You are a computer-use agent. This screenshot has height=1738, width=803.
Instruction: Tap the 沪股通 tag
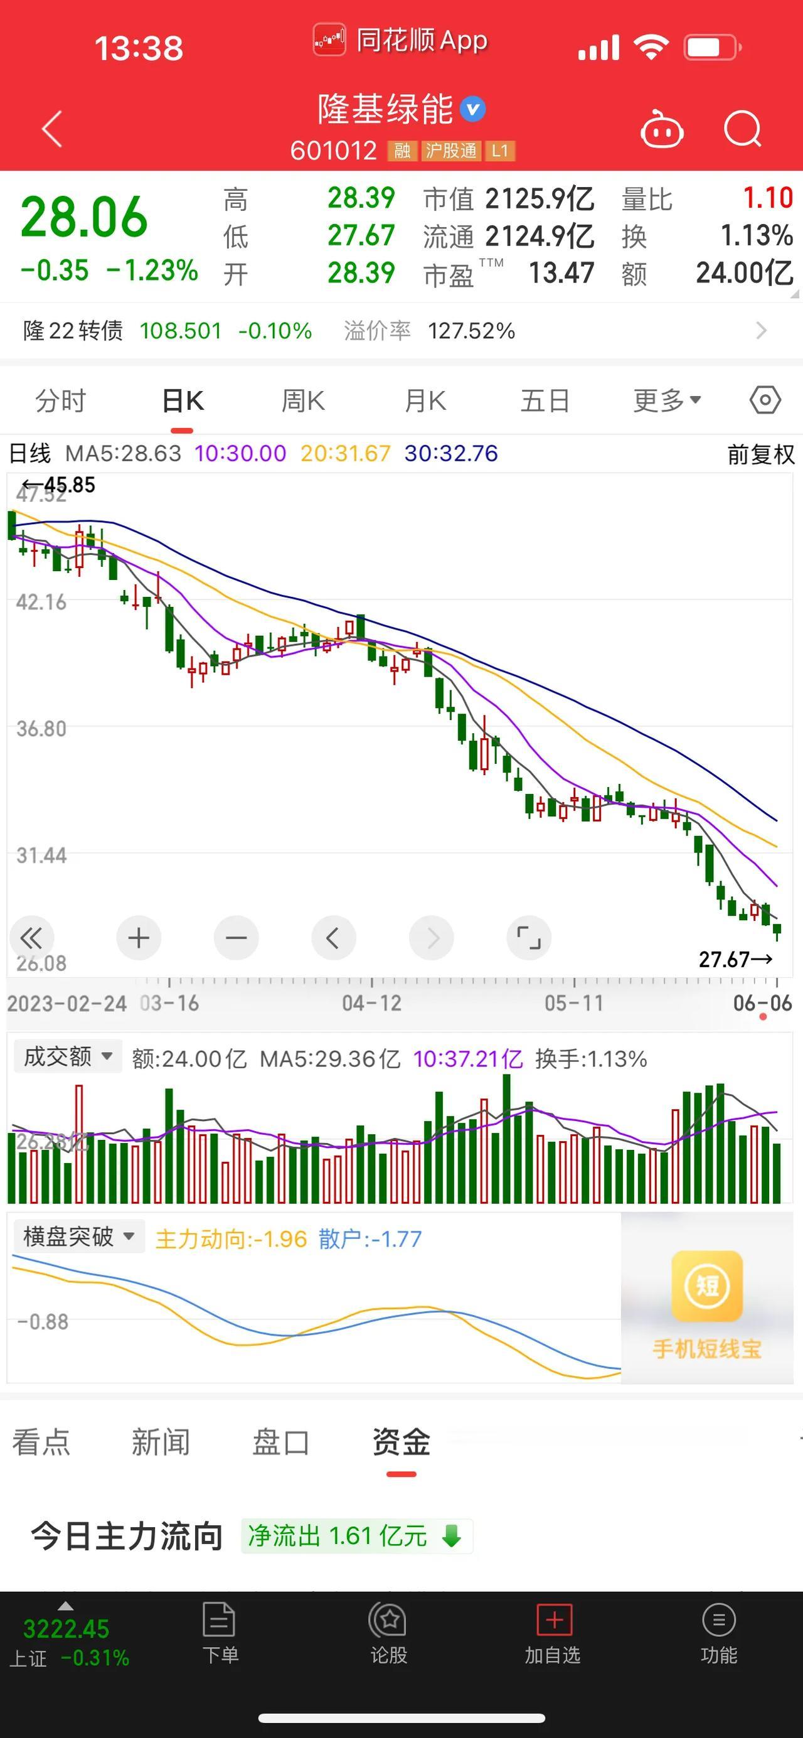tap(451, 151)
